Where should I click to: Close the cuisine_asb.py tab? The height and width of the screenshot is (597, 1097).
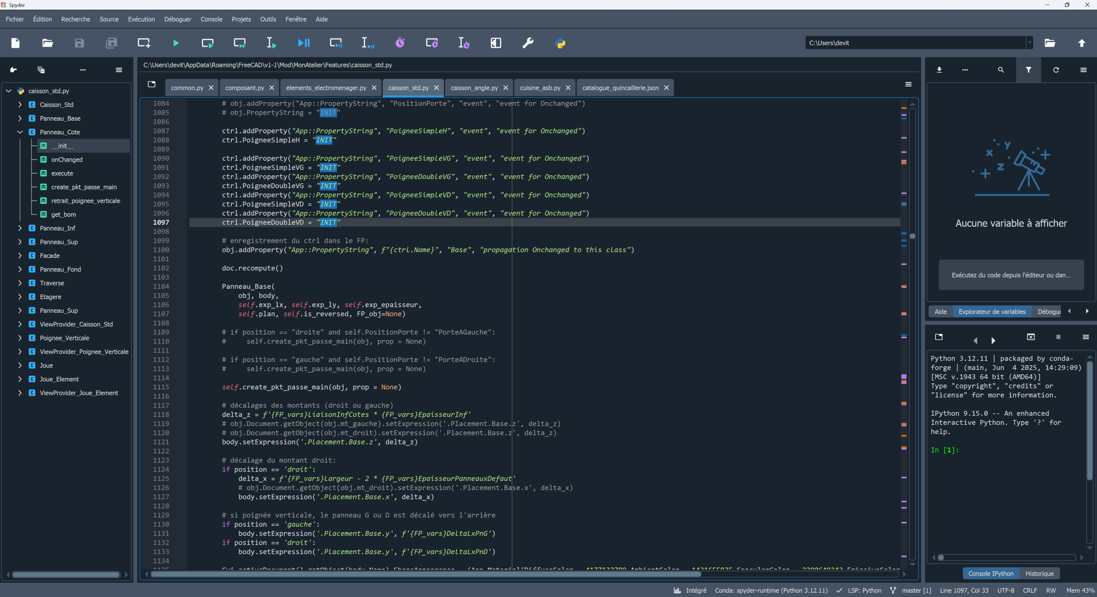coord(568,88)
